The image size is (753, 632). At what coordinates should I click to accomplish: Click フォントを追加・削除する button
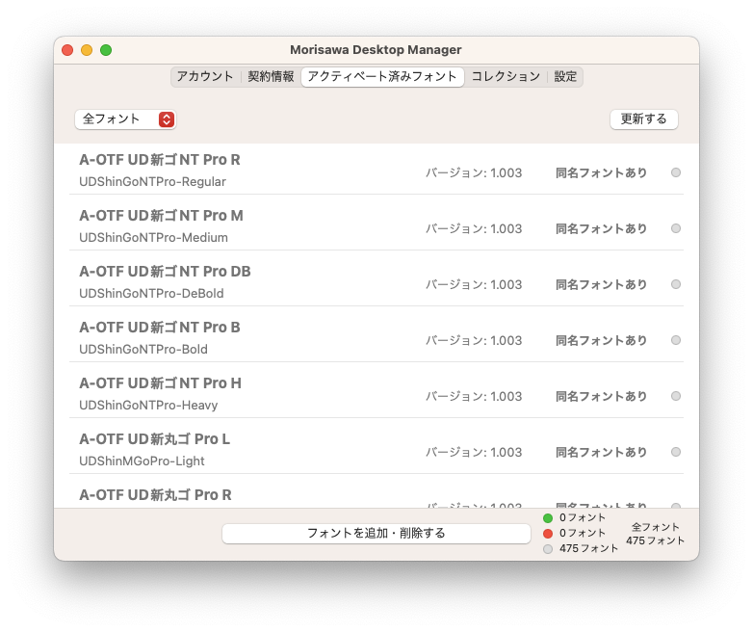tap(376, 534)
